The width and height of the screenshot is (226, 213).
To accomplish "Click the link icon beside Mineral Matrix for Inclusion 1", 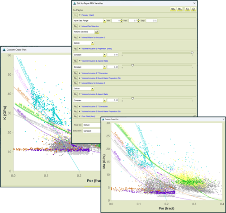I will click(x=75, y=37).
